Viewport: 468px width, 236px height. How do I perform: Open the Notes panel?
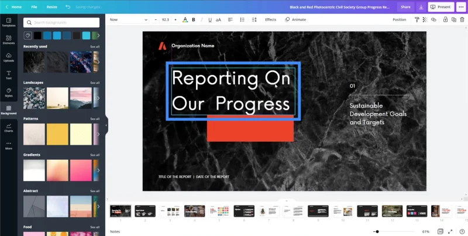pos(115,231)
